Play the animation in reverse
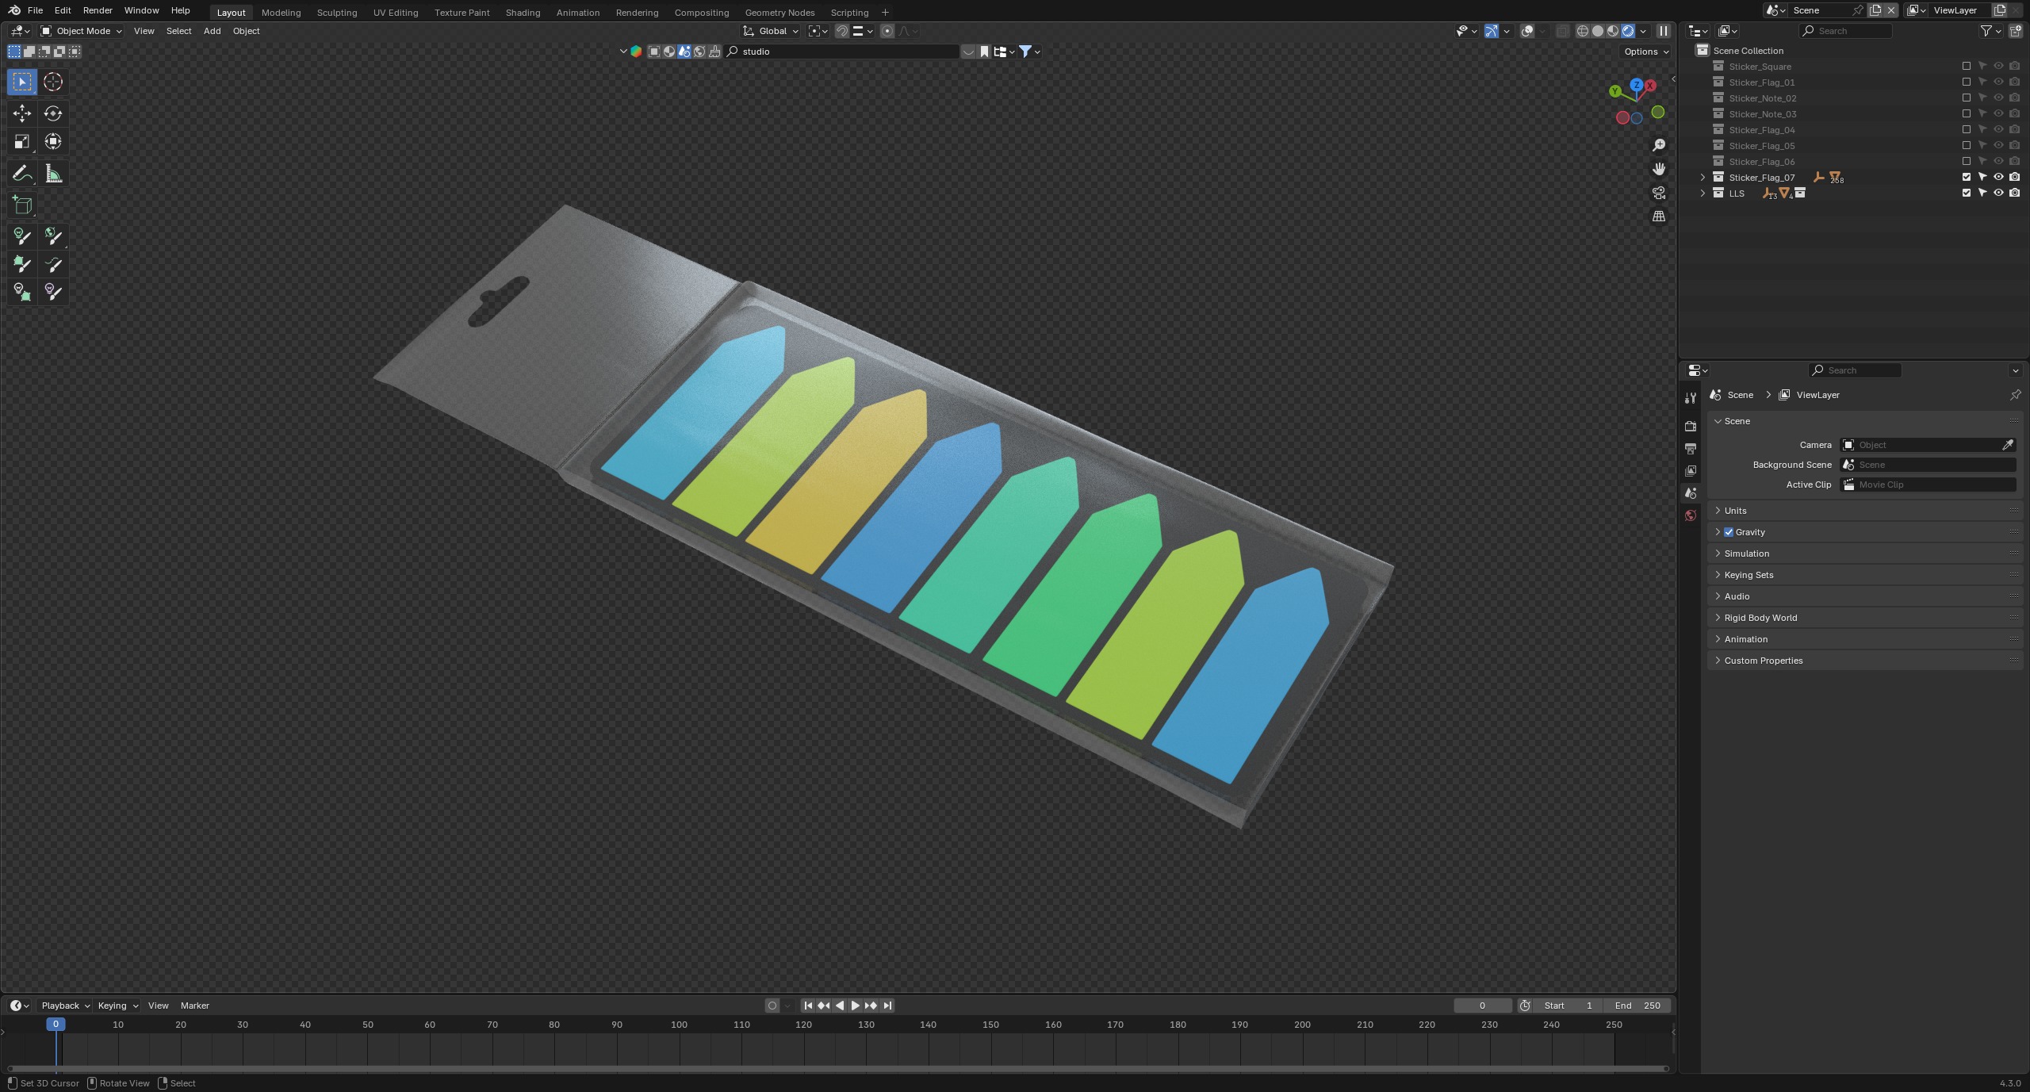Screen dimensions: 2030x1092 (x=840, y=1006)
